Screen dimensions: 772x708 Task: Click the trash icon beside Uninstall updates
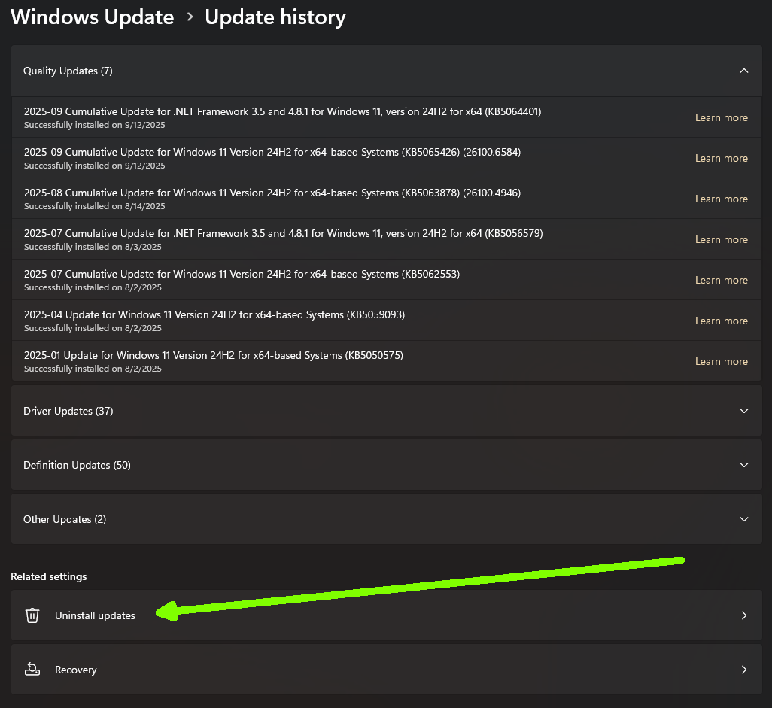32,615
